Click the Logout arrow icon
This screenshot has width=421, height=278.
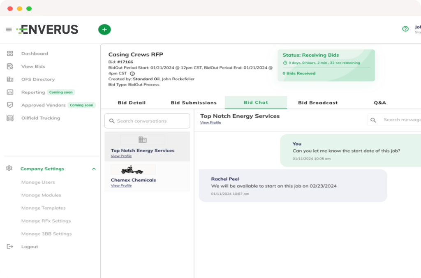tap(10, 247)
